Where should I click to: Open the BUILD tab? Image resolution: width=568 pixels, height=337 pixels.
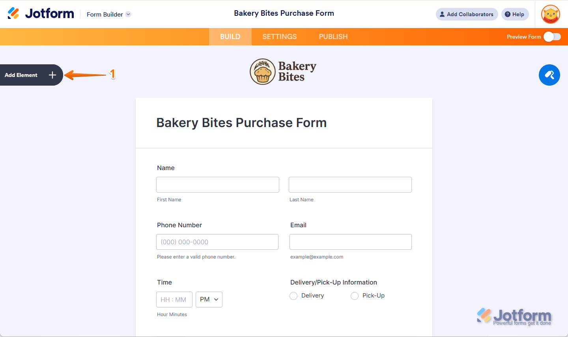point(230,37)
